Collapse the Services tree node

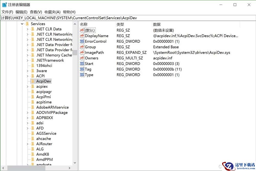tap(22, 24)
